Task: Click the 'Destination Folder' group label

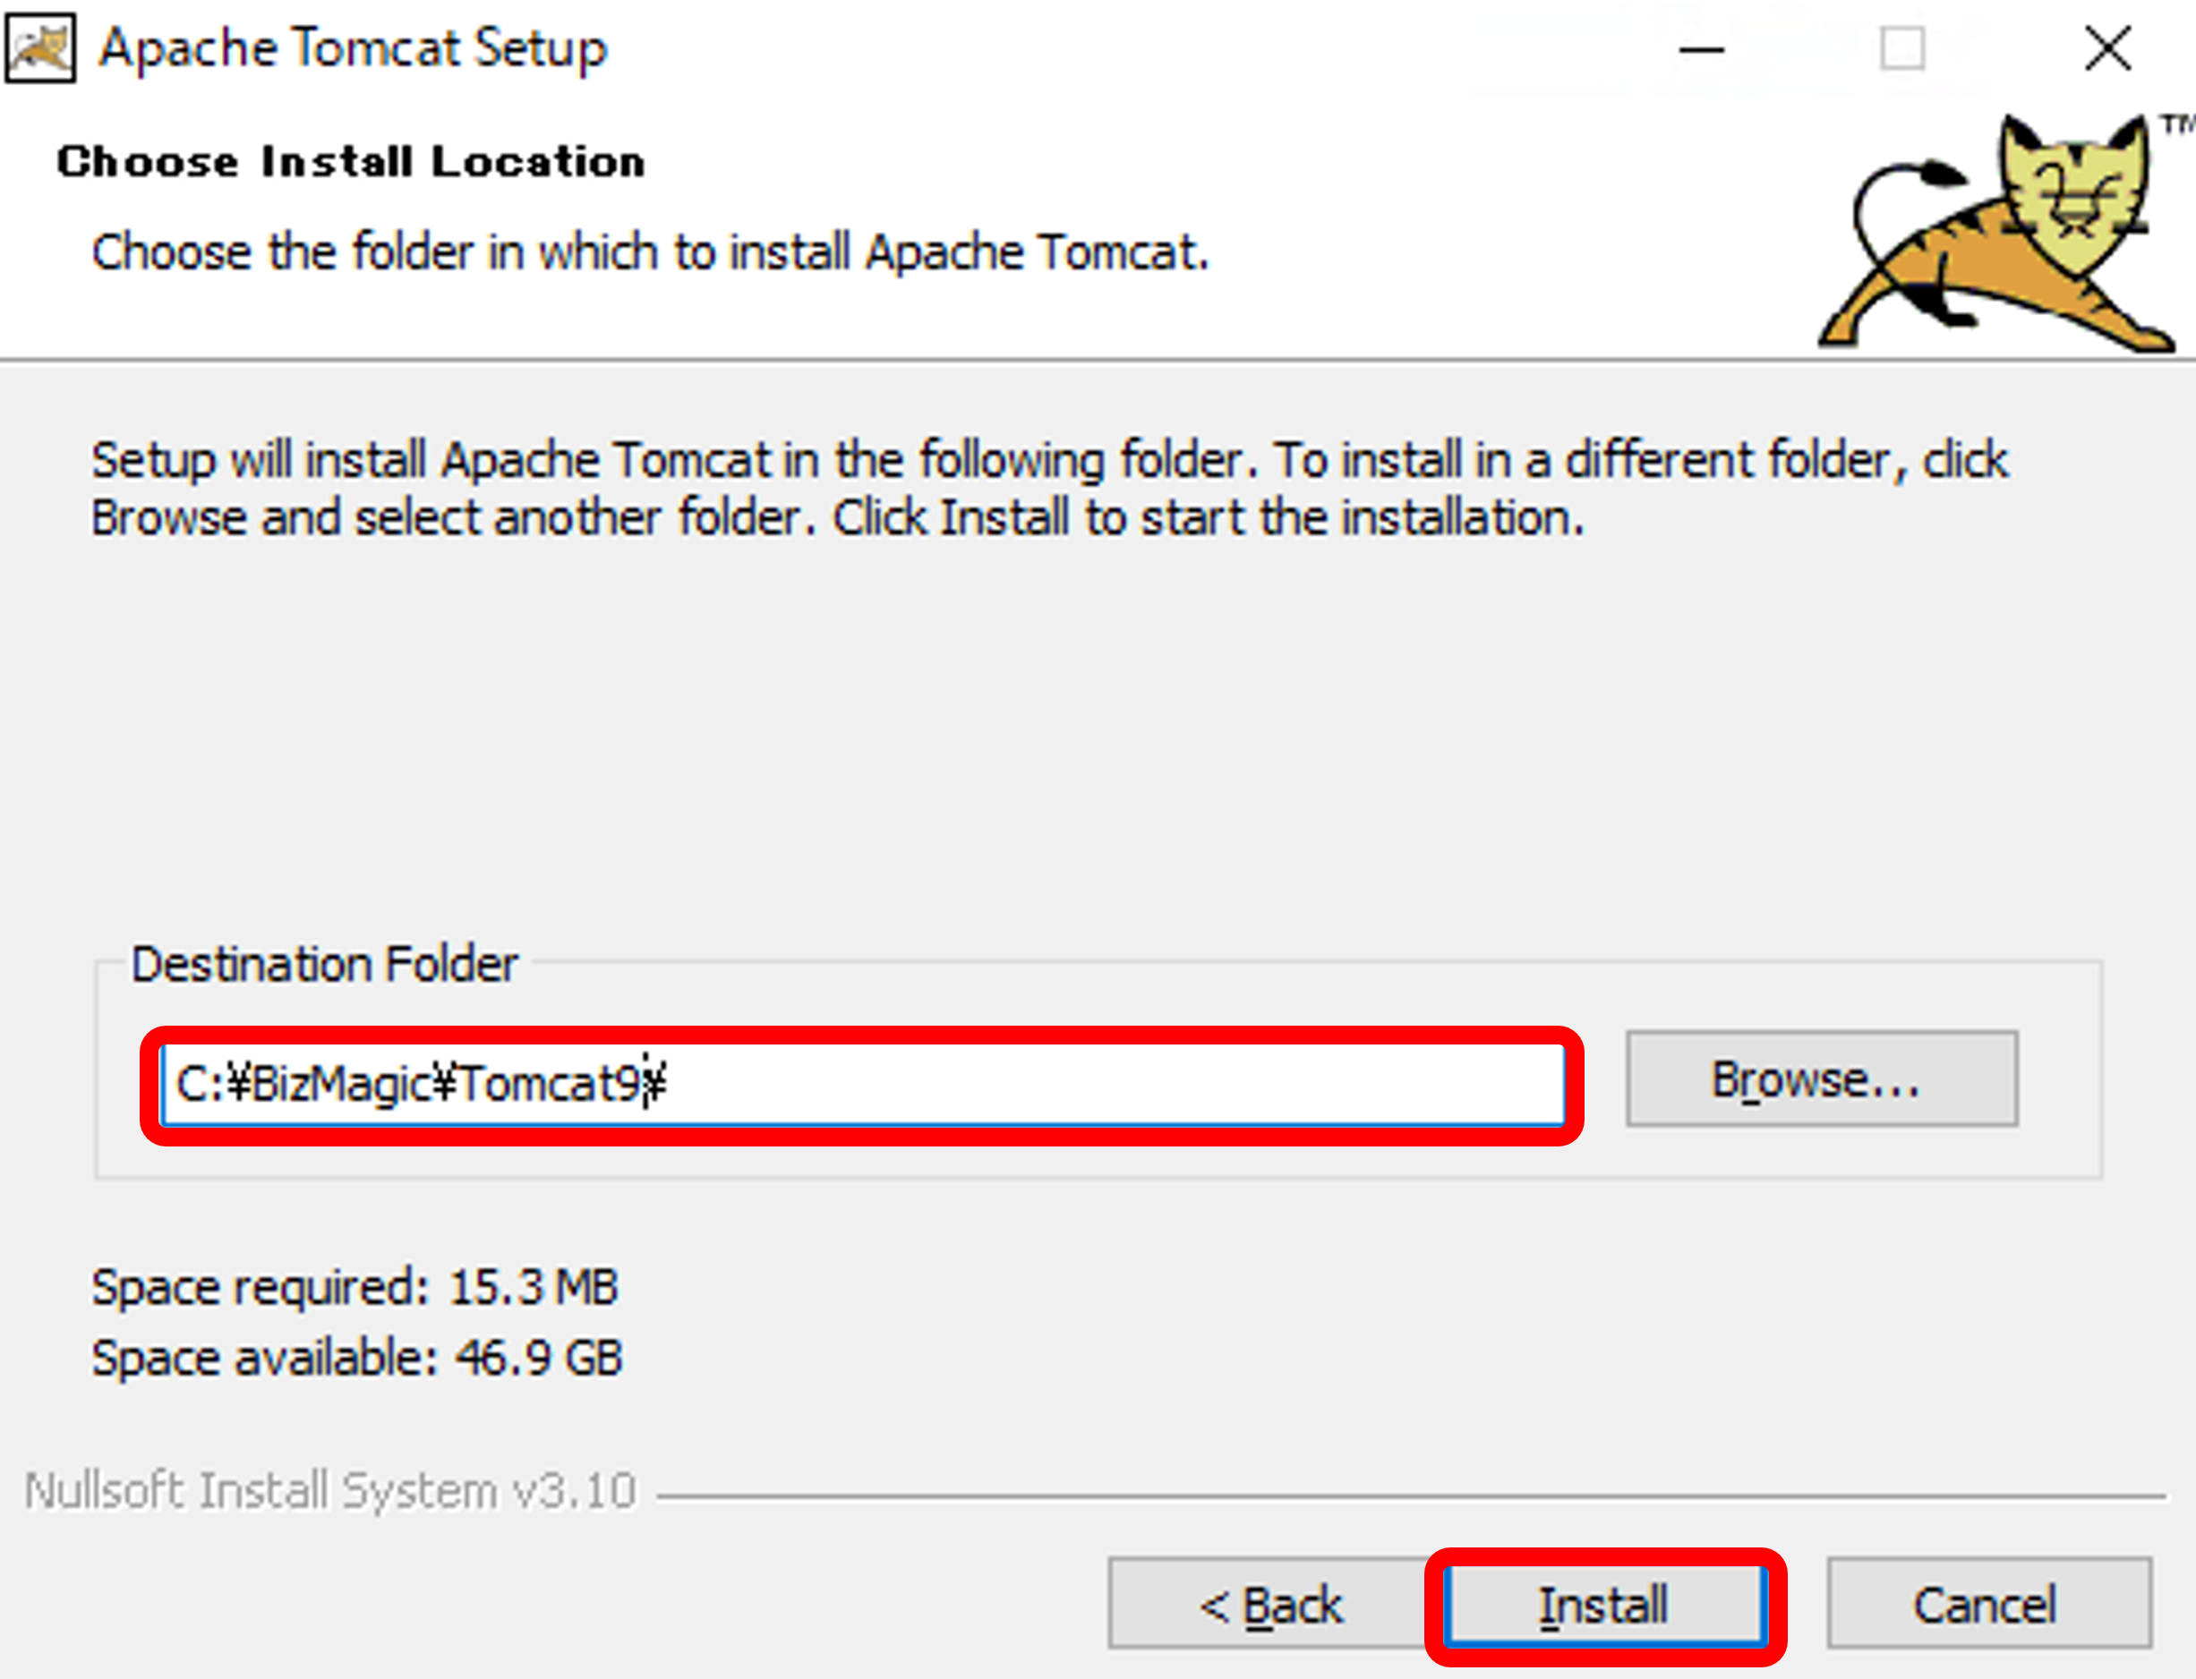Action: (325, 965)
